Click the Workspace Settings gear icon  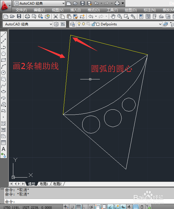pos(56,24)
